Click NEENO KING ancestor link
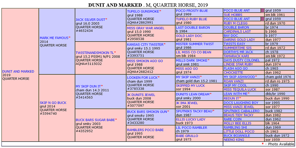The height and width of the screenshot is (148, 296). [x=234, y=140]
